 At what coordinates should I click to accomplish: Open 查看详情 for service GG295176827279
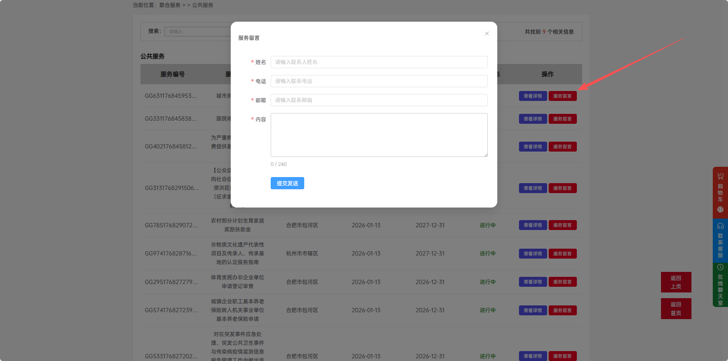pyautogui.click(x=533, y=282)
